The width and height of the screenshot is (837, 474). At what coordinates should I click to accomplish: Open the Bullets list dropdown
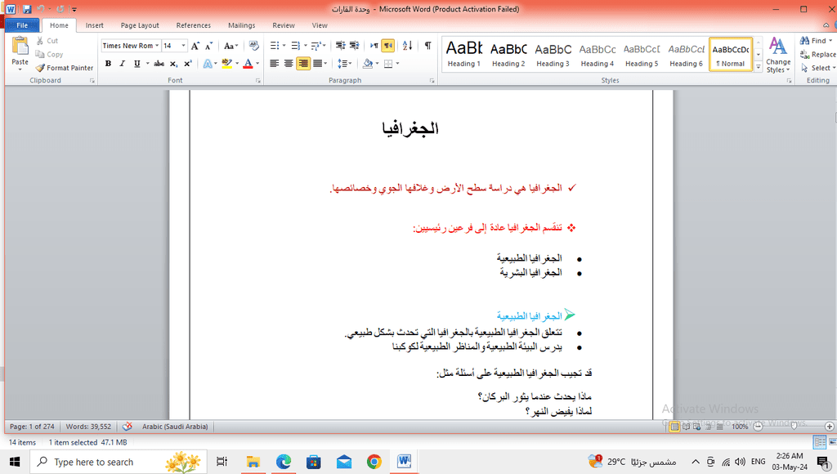click(x=284, y=46)
